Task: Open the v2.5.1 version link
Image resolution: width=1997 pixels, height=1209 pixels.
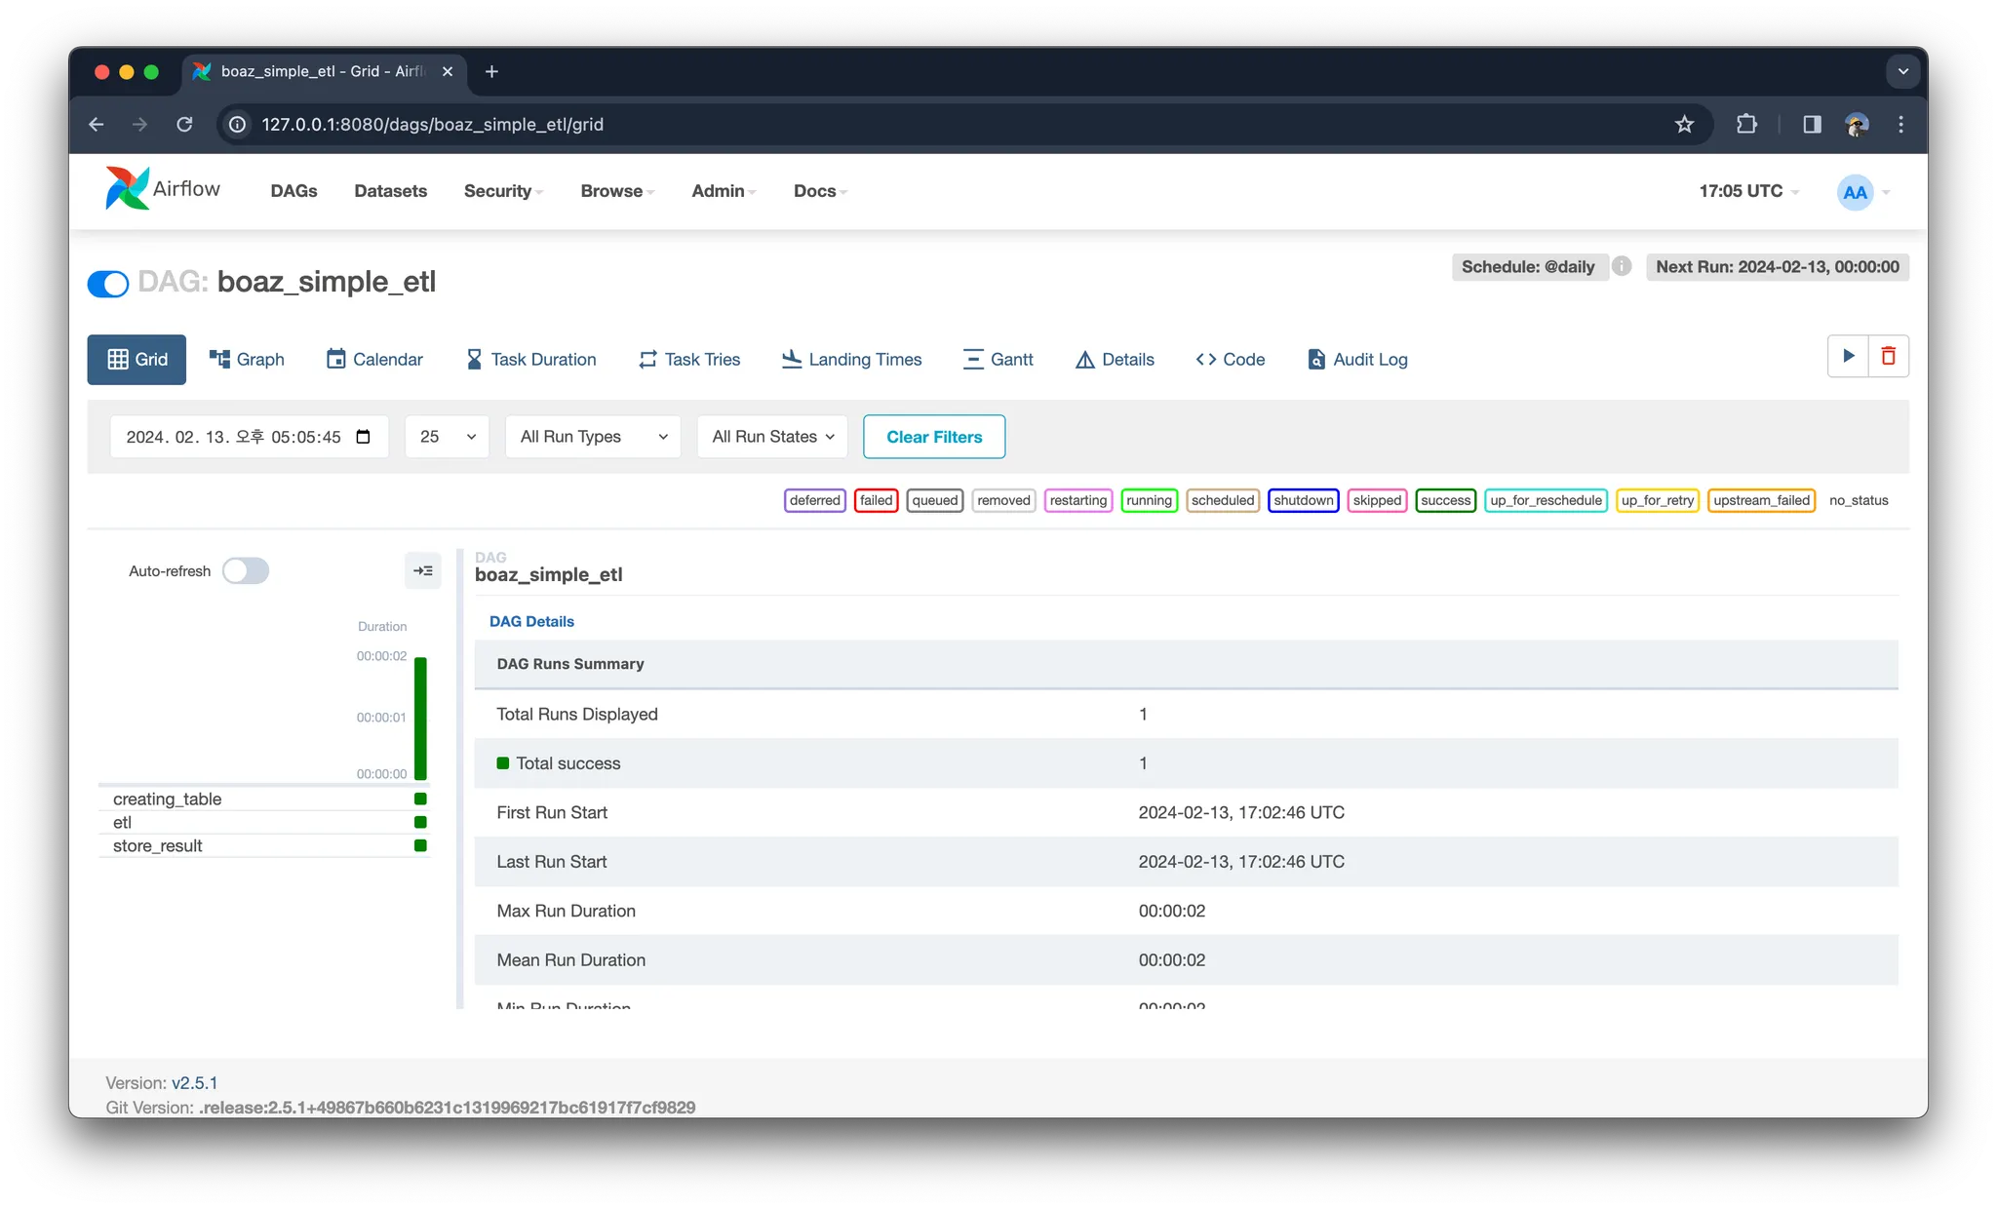Action: (x=194, y=1082)
